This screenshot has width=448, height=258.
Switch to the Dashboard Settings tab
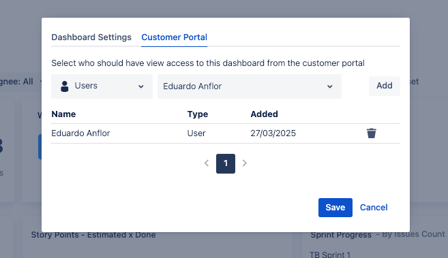pyautogui.click(x=91, y=37)
